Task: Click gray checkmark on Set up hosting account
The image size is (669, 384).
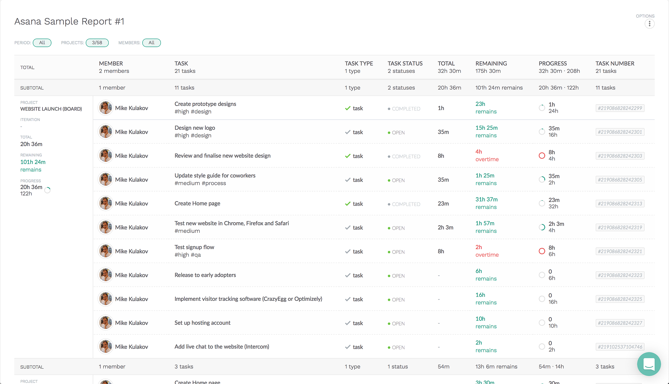Action: coord(348,323)
